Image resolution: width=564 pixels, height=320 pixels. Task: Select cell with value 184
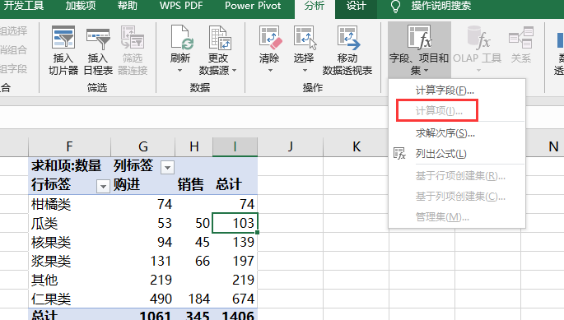pos(194,299)
